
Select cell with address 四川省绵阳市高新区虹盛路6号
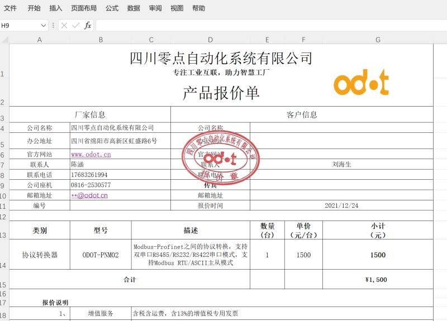tap(120, 141)
